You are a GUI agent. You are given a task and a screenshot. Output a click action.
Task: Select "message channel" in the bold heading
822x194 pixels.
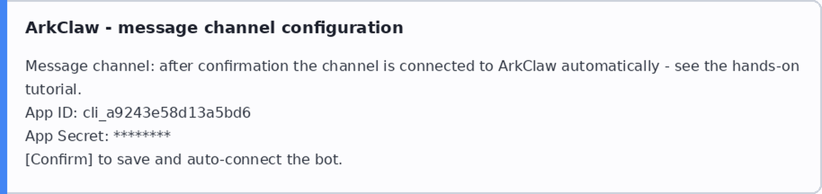[197, 28]
